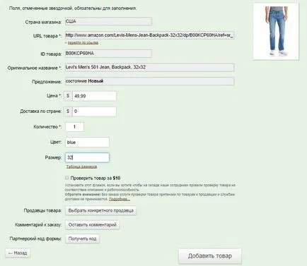Image resolution: width=307 pixels, height=266 pixels.
Task: Click the 'Размер:' label
Action: pos(53,157)
